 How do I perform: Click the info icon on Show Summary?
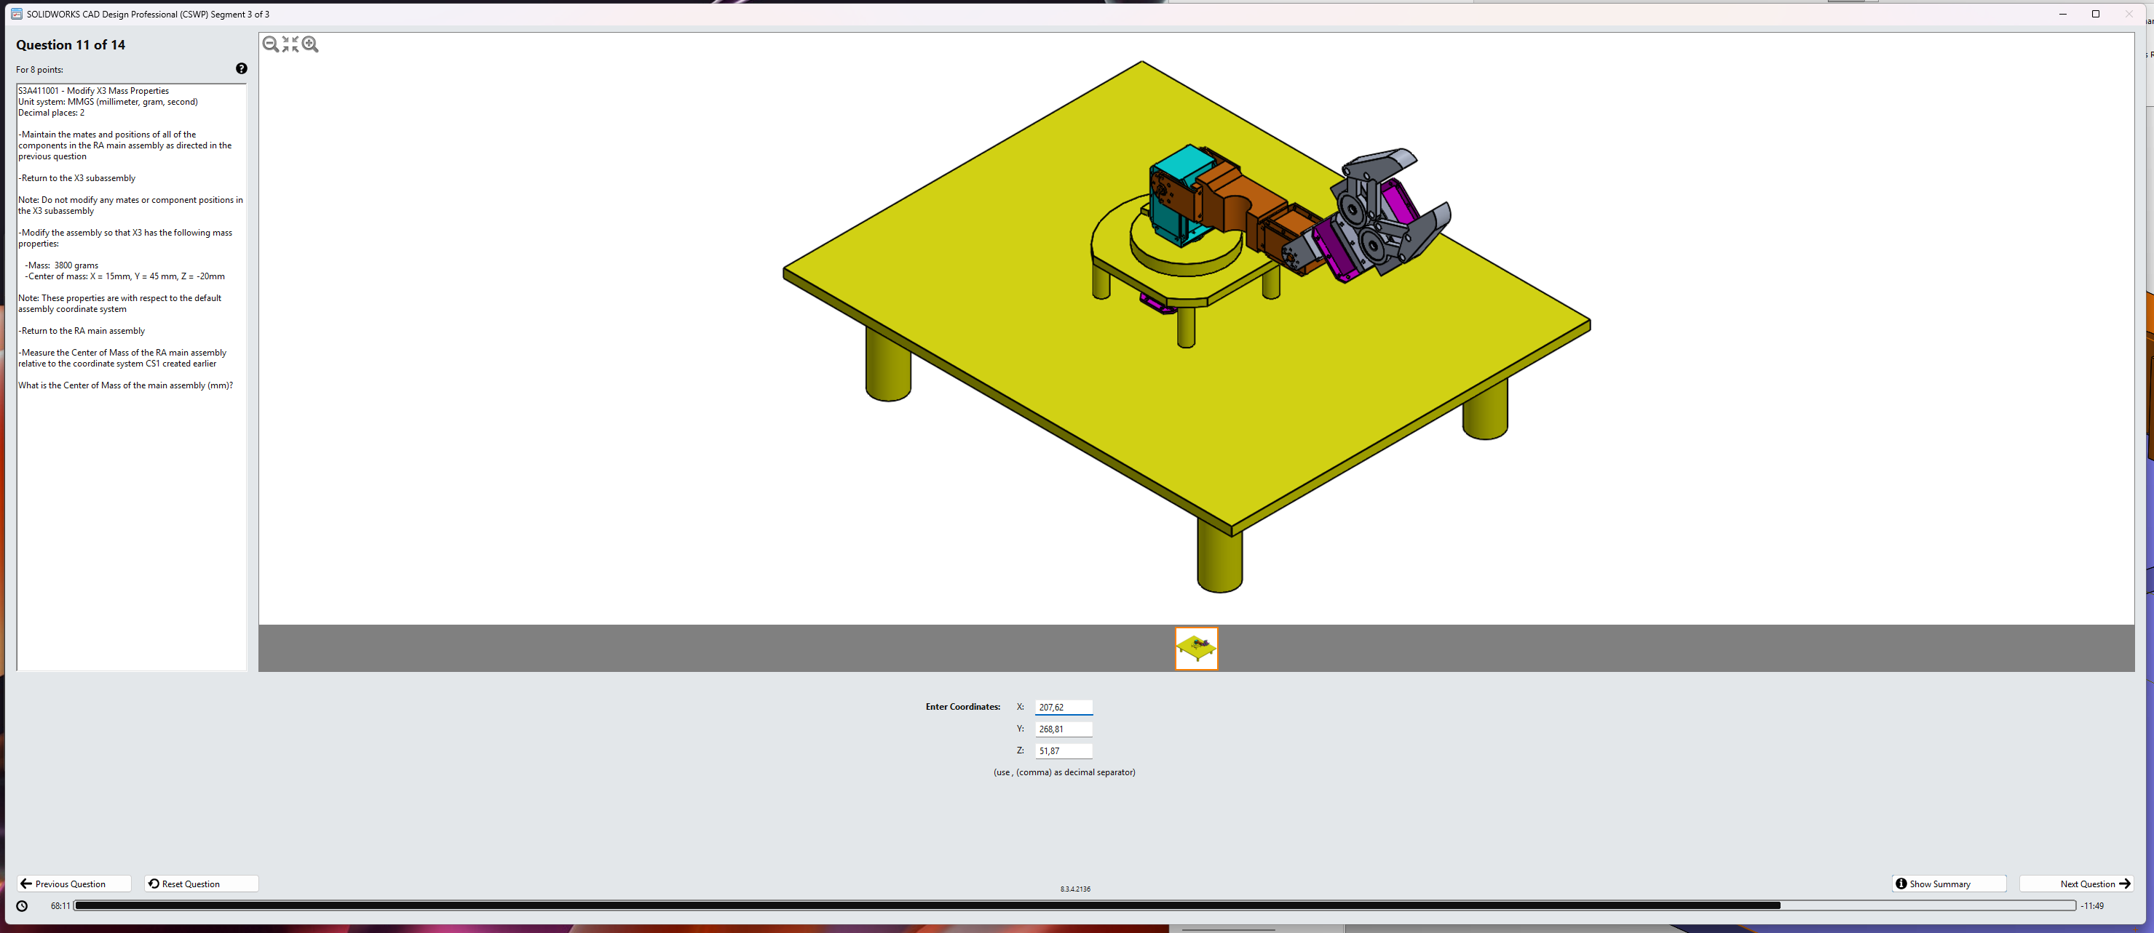1901,884
